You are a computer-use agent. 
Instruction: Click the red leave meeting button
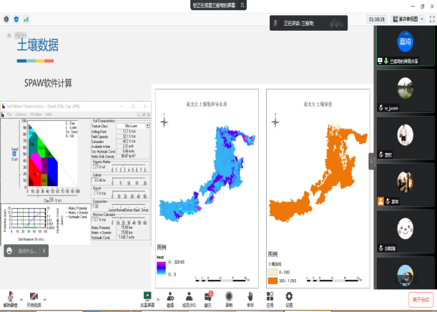point(421,298)
